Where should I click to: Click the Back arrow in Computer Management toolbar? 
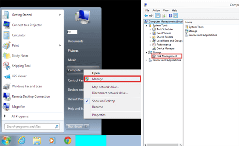pos(146,16)
